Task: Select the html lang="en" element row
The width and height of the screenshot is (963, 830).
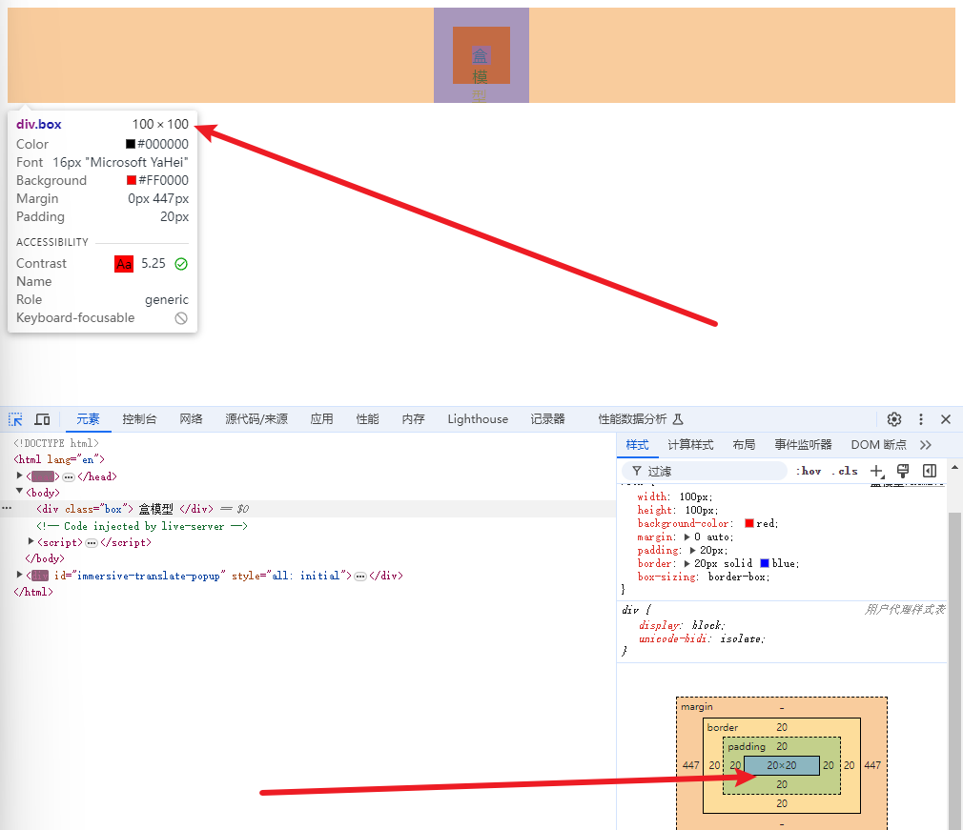Action: coord(59,460)
